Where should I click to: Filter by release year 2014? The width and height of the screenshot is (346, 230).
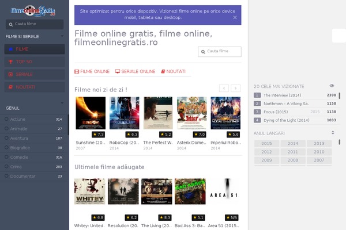(x=293, y=144)
